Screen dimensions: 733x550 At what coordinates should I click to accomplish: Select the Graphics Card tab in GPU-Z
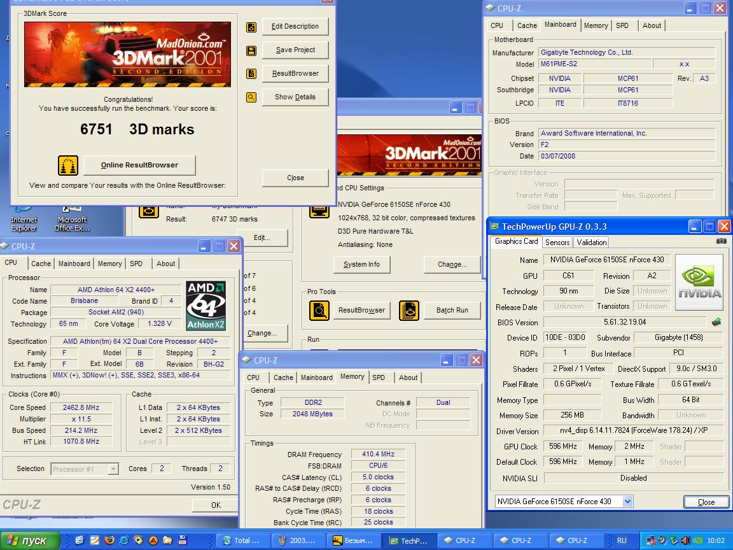tap(516, 241)
